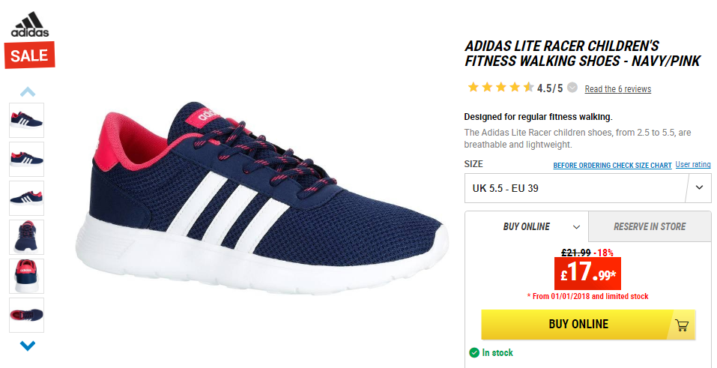Open Before ordering check size chart link
The width and height of the screenshot is (717, 368).
pos(612,165)
